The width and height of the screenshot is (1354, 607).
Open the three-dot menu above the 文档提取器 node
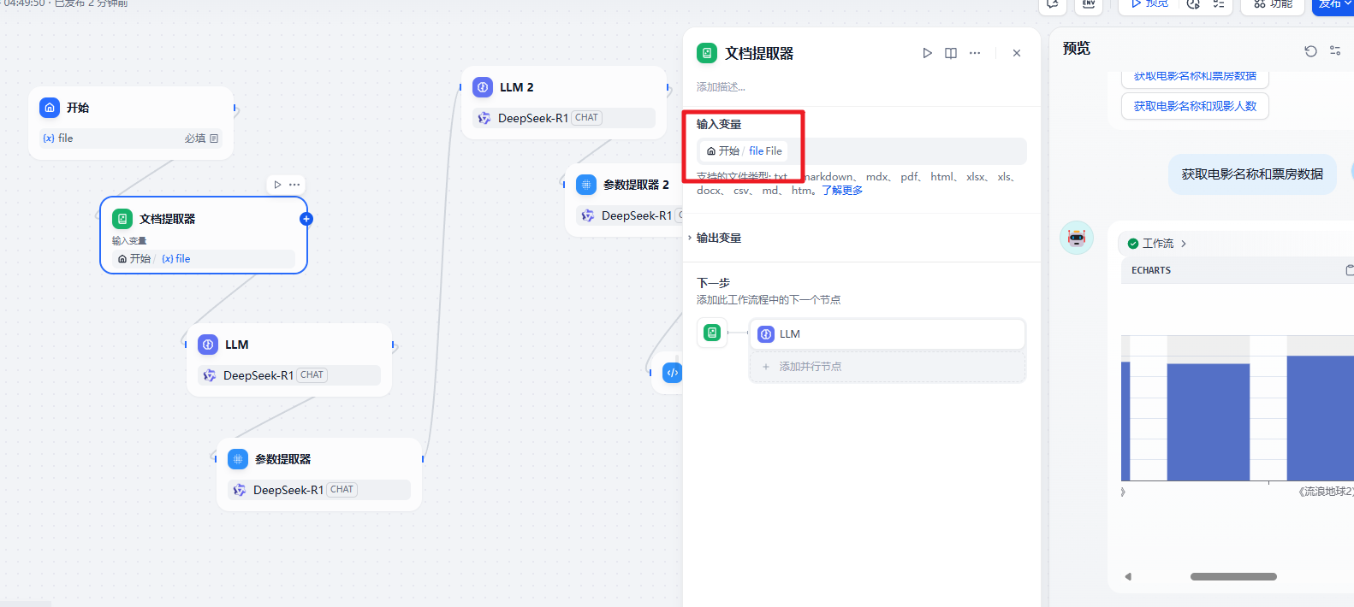point(294,185)
